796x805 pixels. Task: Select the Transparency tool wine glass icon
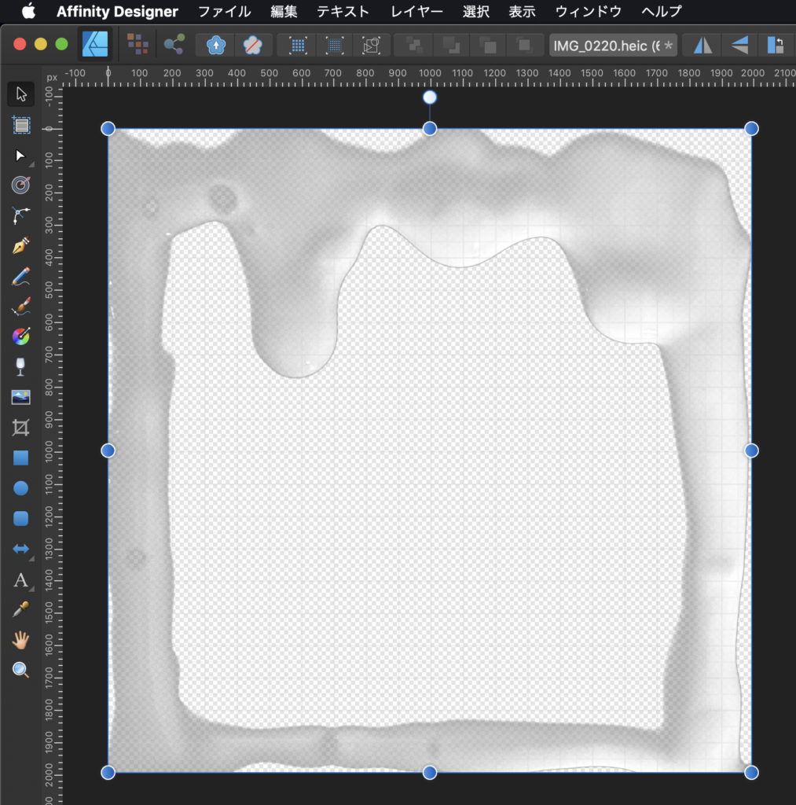tap(21, 366)
